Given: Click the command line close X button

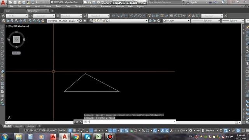Looking at the screenshot, I should [77, 122].
